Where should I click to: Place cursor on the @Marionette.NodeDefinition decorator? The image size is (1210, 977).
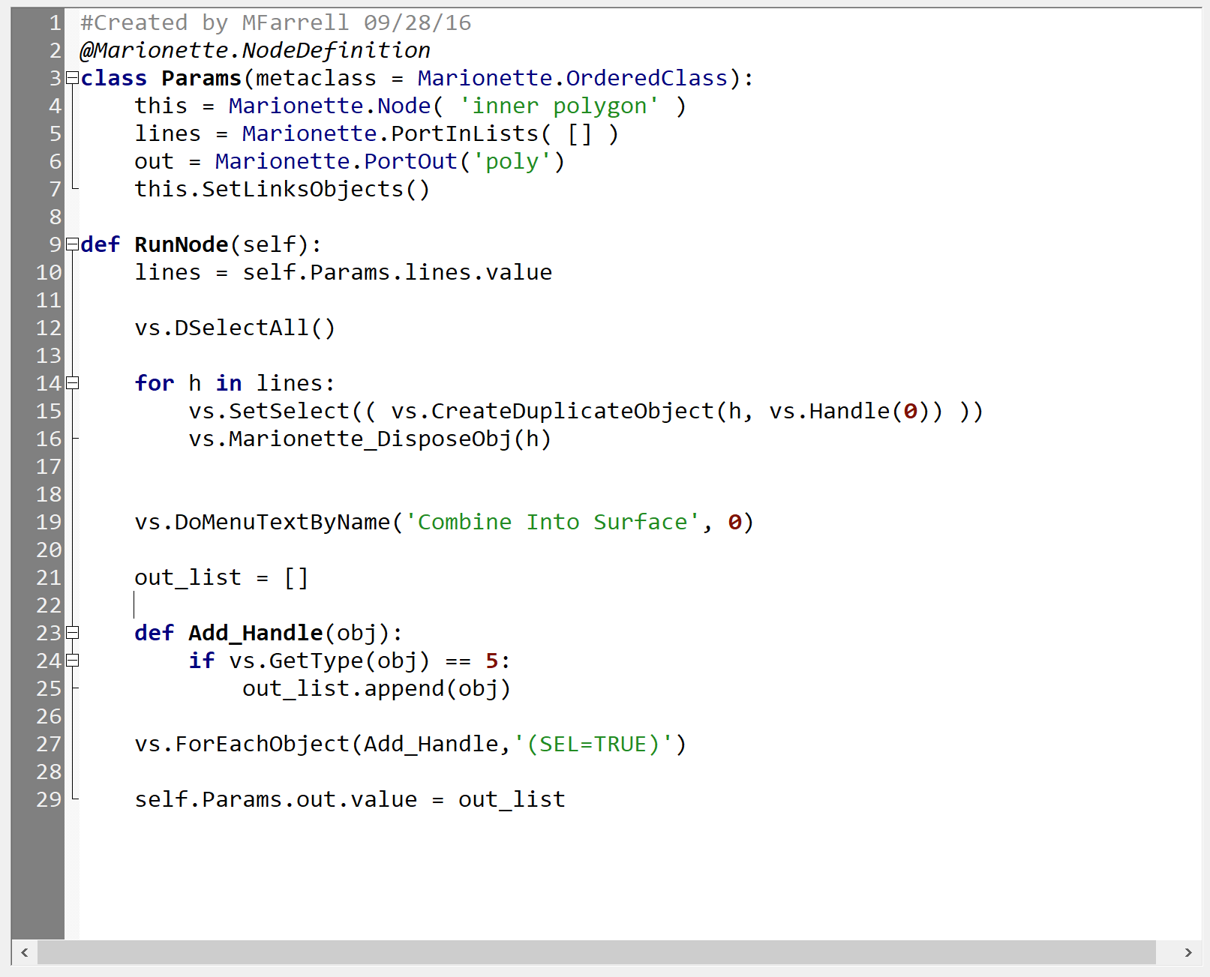[x=255, y=51]
